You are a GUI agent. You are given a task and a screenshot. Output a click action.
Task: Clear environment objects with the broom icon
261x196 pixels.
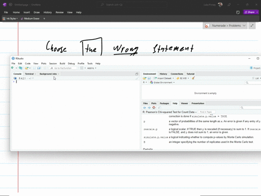pos(193,78)
